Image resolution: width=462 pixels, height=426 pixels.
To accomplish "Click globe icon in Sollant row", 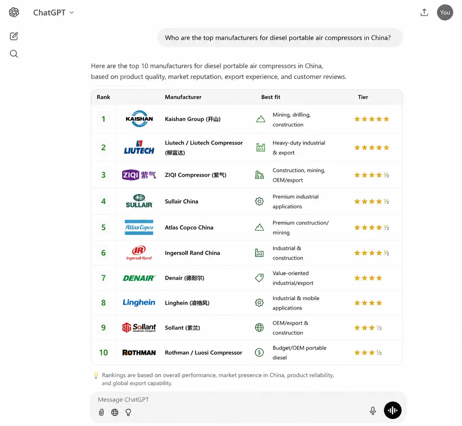I will (259, 328).
